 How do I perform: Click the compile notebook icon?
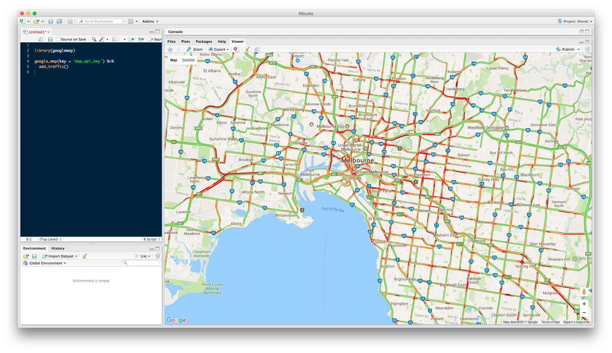(x=115, y=39)
